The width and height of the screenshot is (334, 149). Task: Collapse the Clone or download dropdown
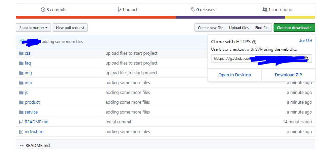(294, 28)
